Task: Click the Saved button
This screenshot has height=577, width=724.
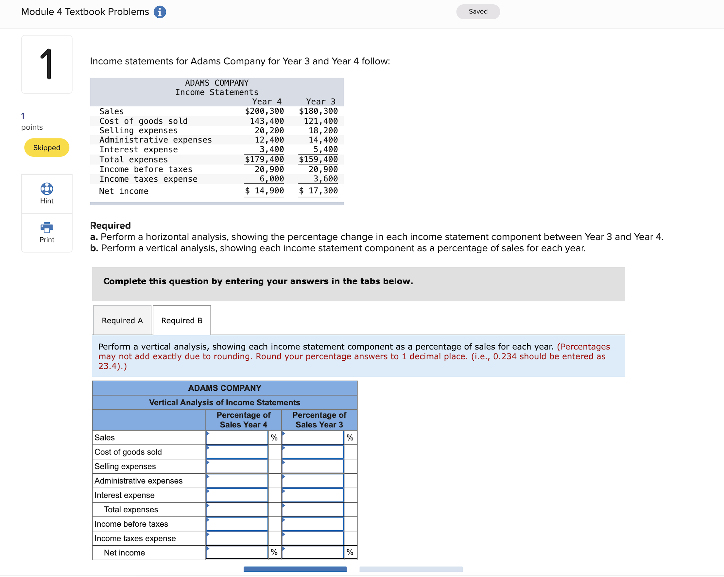Action: click(478, 11)
